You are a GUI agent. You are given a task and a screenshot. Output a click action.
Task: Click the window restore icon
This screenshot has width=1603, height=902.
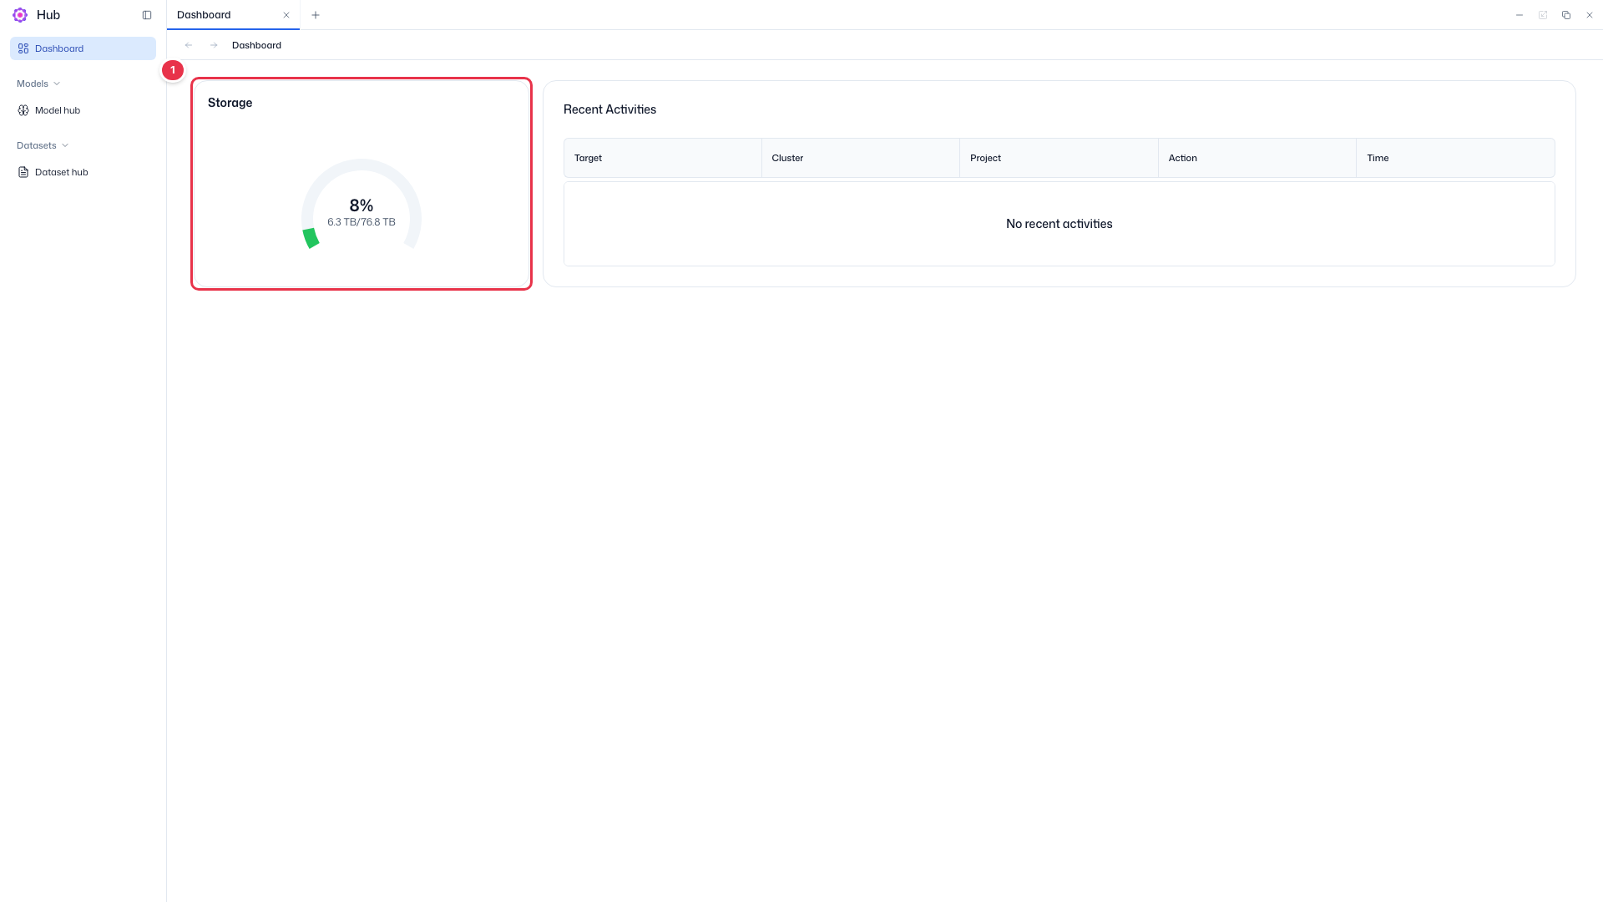point(1566,15)
